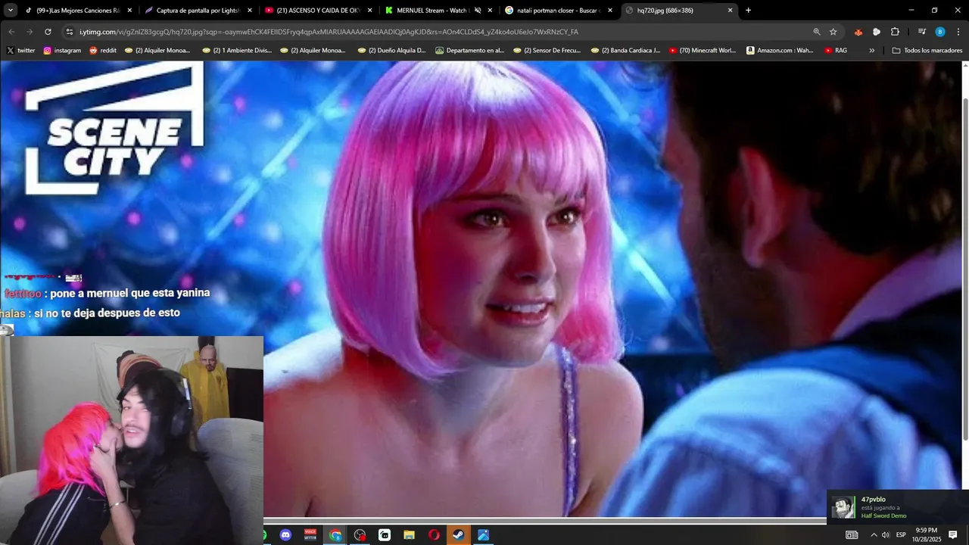Open Todos los marcadores folder
The image size is (969, 545).
(927, 51)
